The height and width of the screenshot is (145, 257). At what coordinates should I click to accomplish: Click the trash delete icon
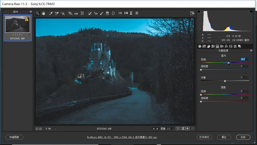[137, 13]
